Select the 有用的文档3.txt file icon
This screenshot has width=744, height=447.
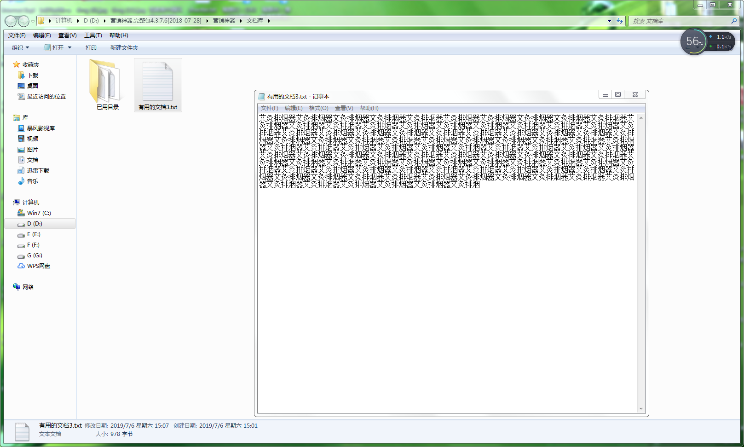(x=158, y=83)
